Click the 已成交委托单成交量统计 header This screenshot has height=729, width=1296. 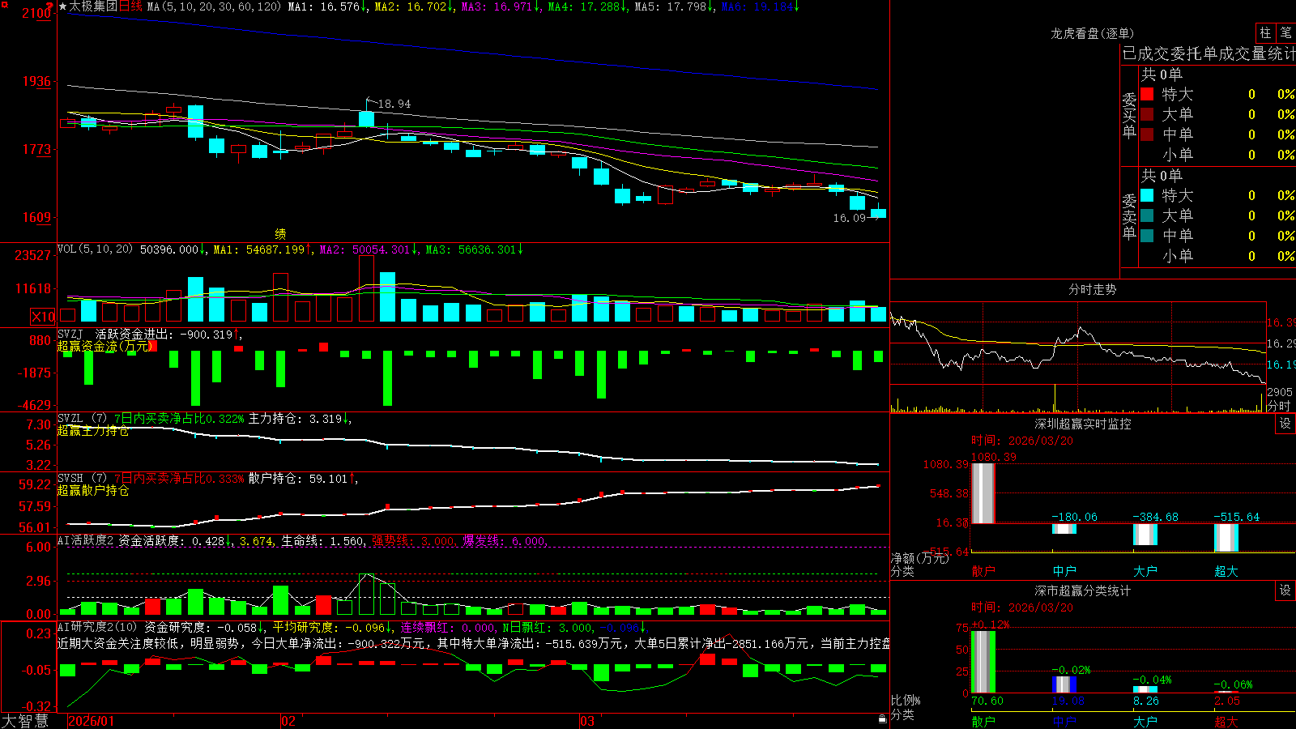pyautogui.click(x=1209, y=53)
